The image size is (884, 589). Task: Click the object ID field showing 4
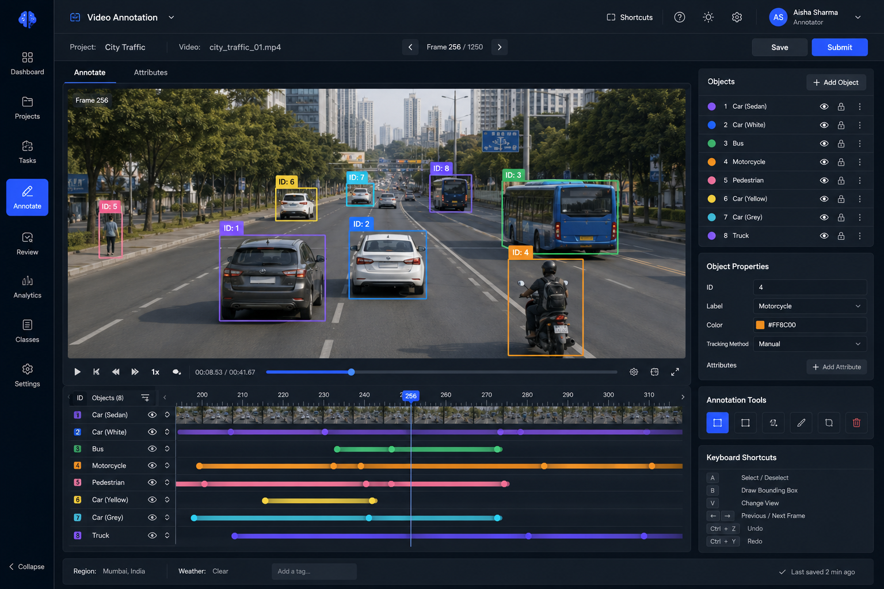(810, 287)
